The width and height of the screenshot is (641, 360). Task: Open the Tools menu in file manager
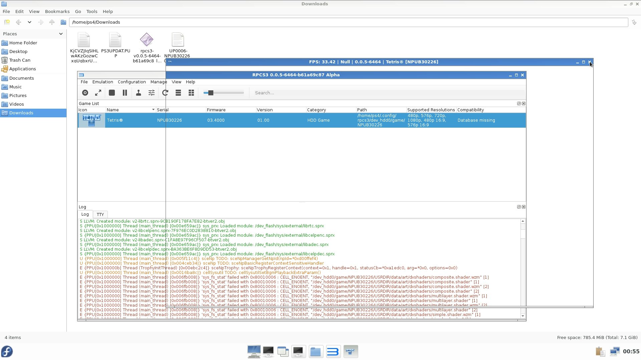tap(92, 12)
